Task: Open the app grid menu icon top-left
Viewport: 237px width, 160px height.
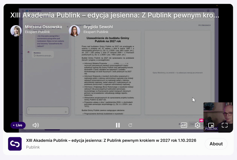Action: (x=23, y=11)
